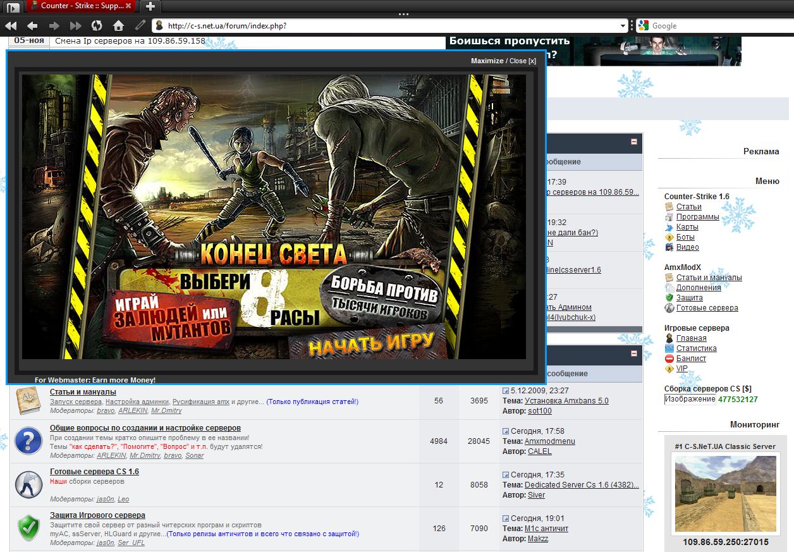Click the Видео icon
Viewport: 794px width, 552px height.
[669, 247]
